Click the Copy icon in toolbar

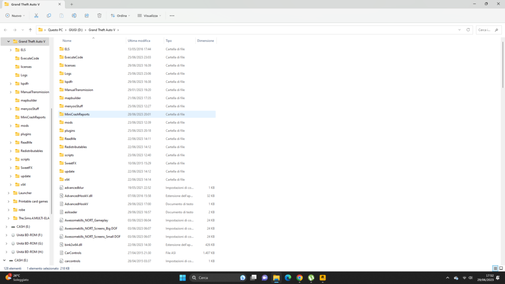coord(48,16)
